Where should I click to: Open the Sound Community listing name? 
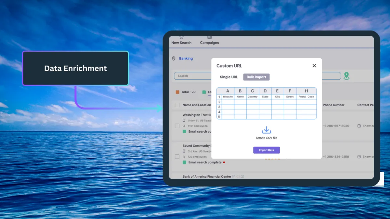(197, 146)
